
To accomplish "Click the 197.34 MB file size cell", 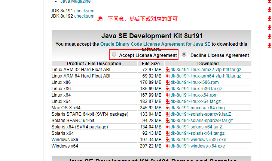I will pyautogui.click(x=150, y=140).
